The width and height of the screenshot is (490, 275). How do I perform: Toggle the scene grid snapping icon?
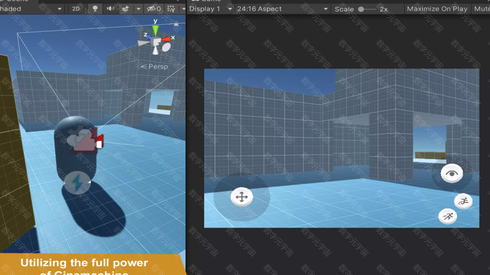(171, 9)
